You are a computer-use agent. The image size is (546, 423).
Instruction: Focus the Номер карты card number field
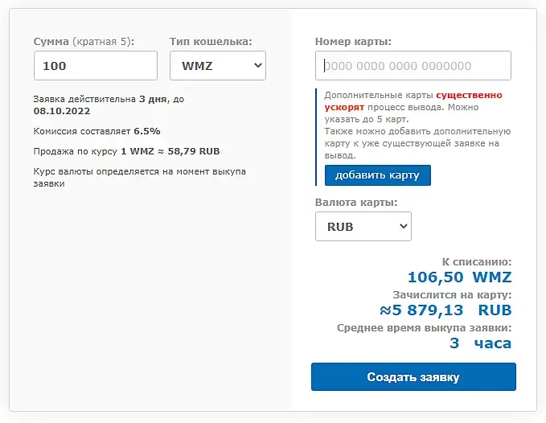point(413,66)
